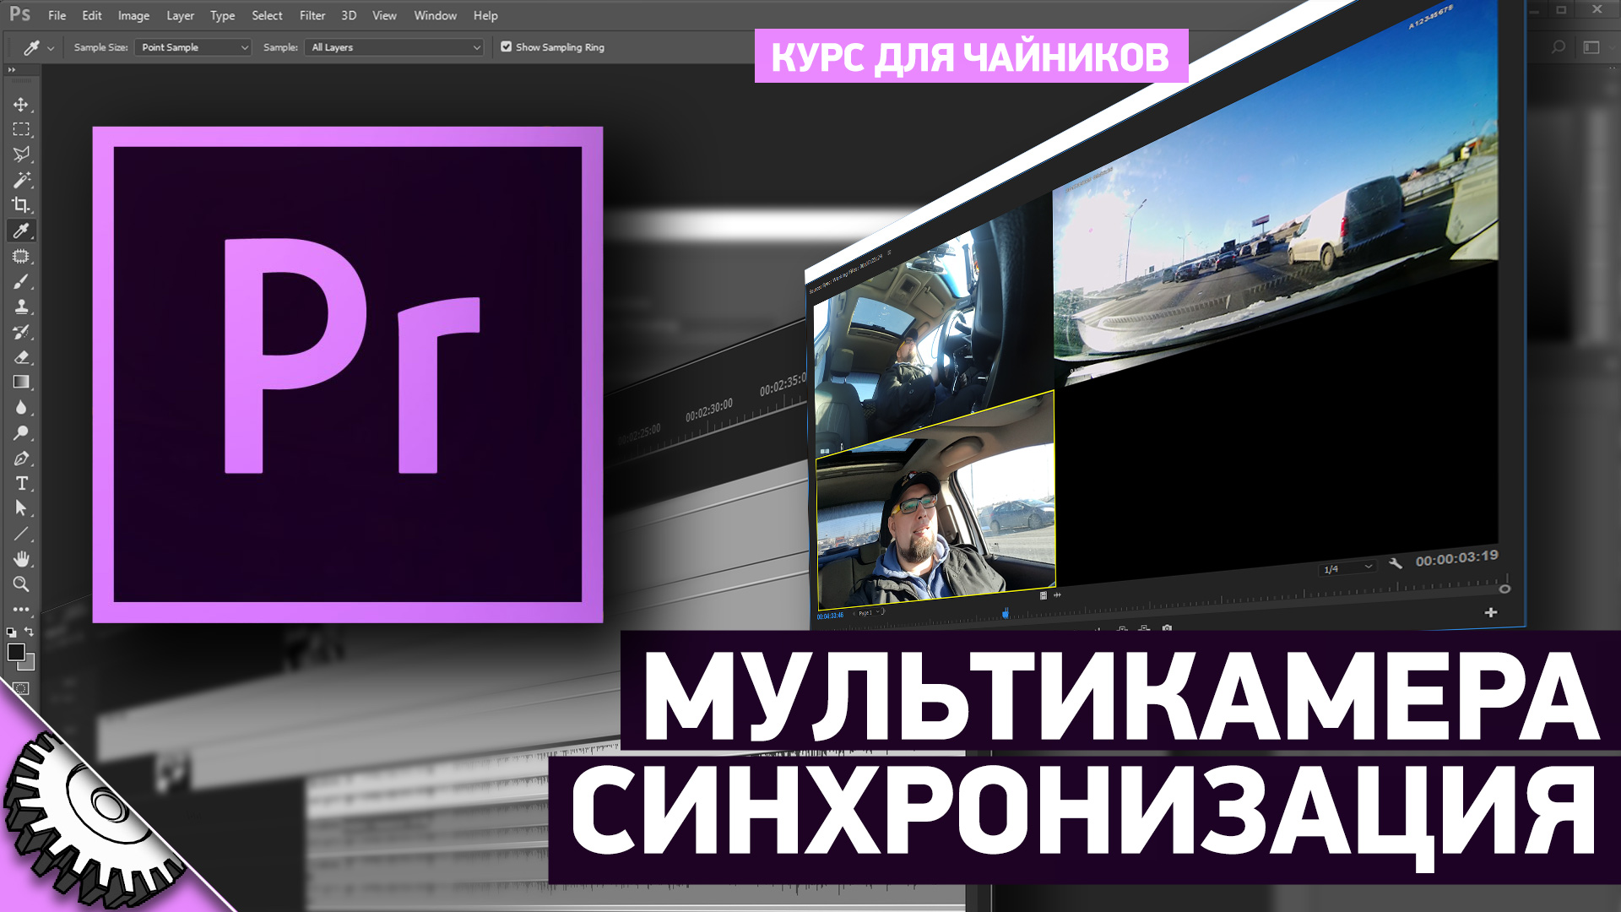Swap foreground and background colors

tap(30, 632)
